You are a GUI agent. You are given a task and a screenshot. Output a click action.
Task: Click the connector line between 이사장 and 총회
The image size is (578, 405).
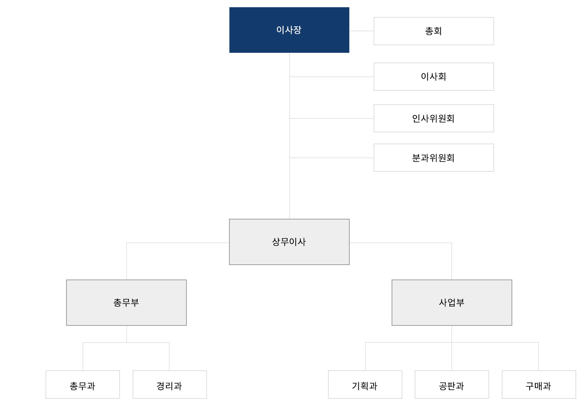[361, 31]
